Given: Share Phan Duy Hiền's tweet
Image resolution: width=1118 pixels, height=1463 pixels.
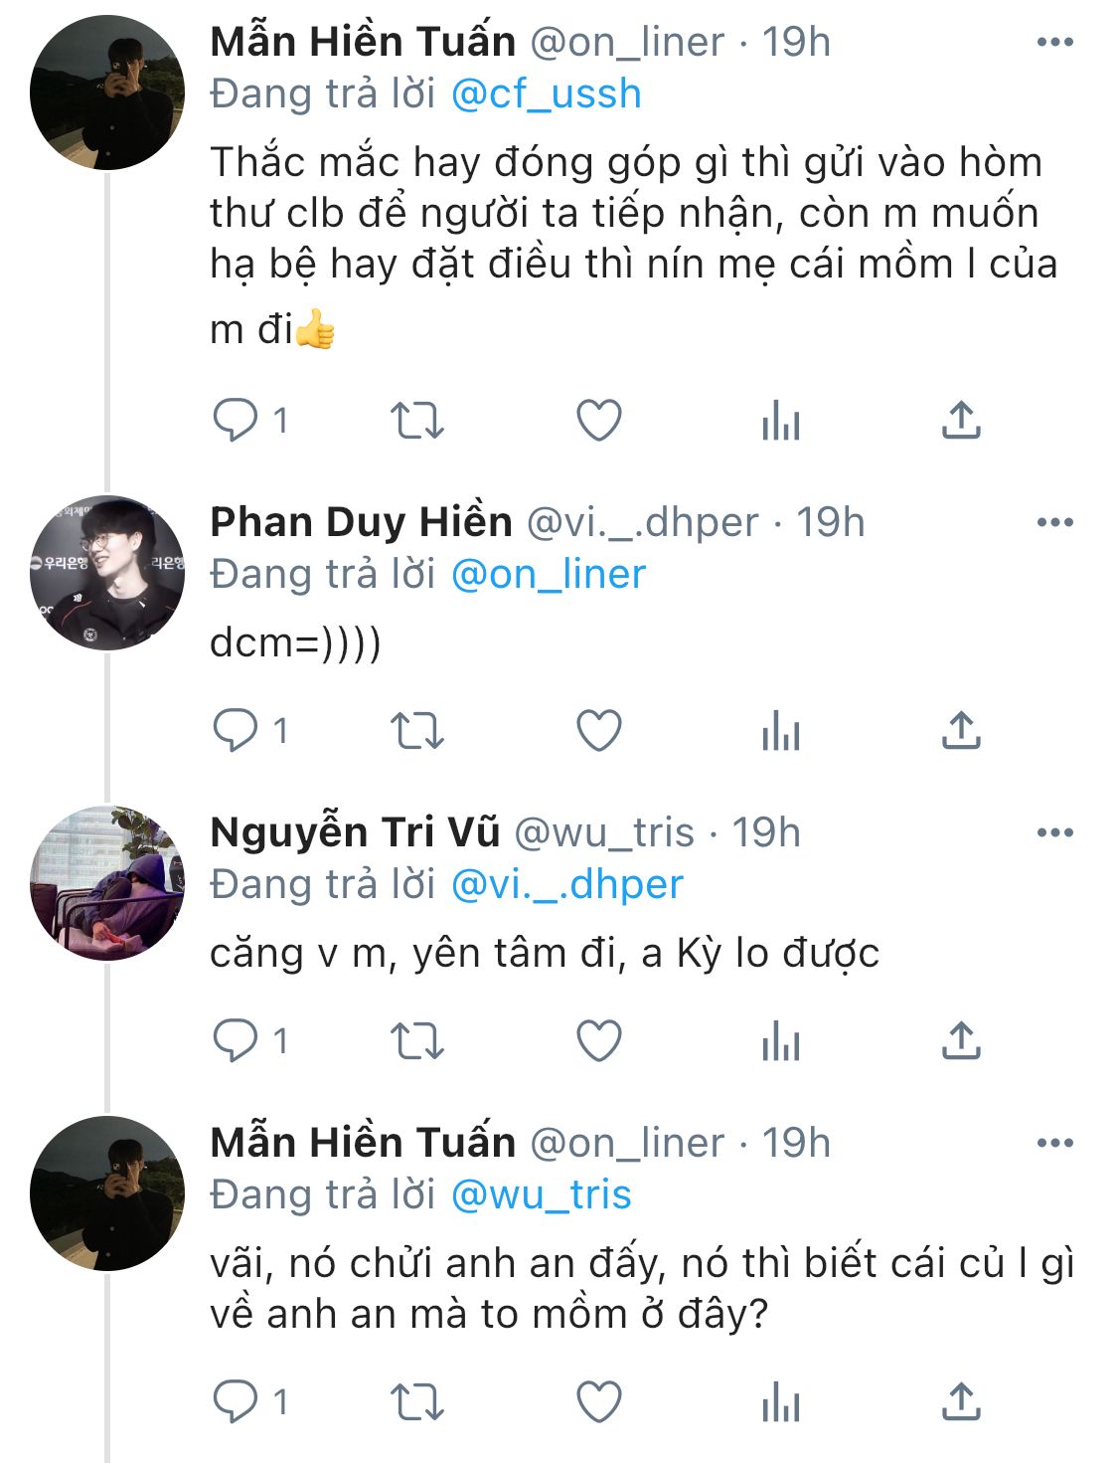Looking at the screenshot, I should click(x=961, y=731).
